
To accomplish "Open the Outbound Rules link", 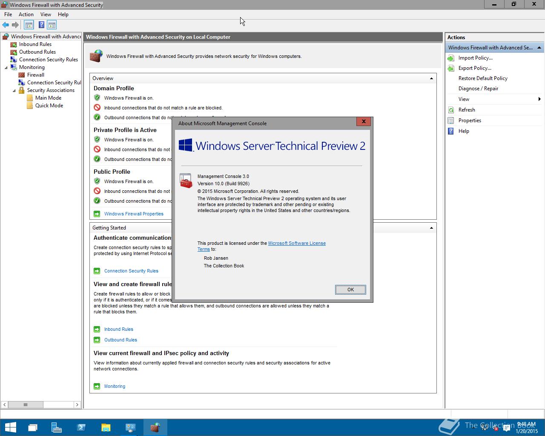I will (120, 340).
